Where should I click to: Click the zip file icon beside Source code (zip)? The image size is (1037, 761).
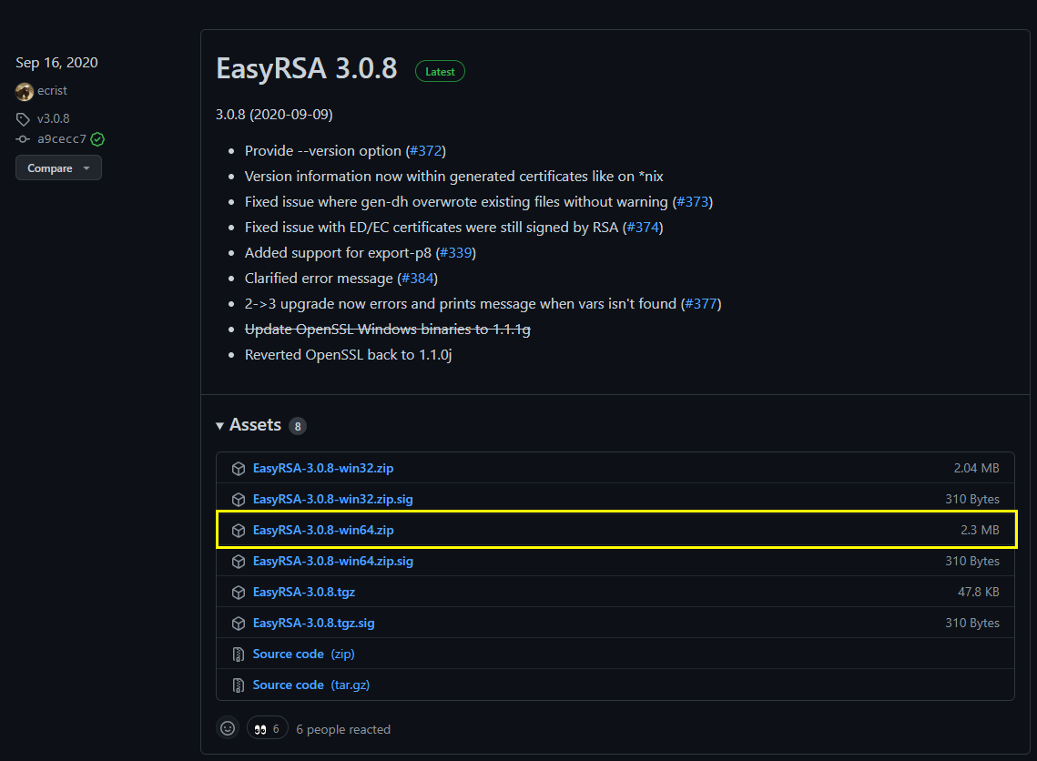[x=239, y=654]
